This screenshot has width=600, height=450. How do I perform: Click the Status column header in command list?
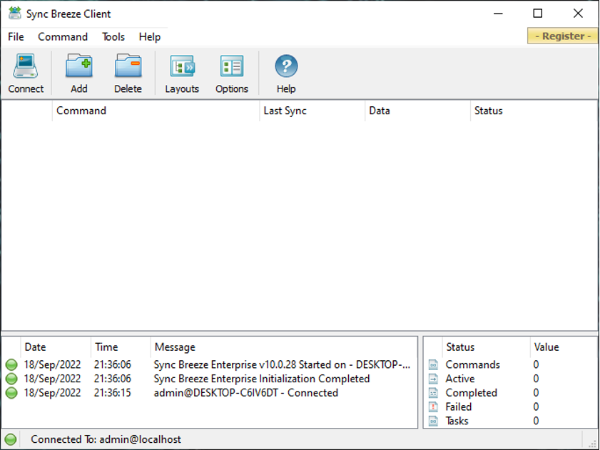(534, 111)
